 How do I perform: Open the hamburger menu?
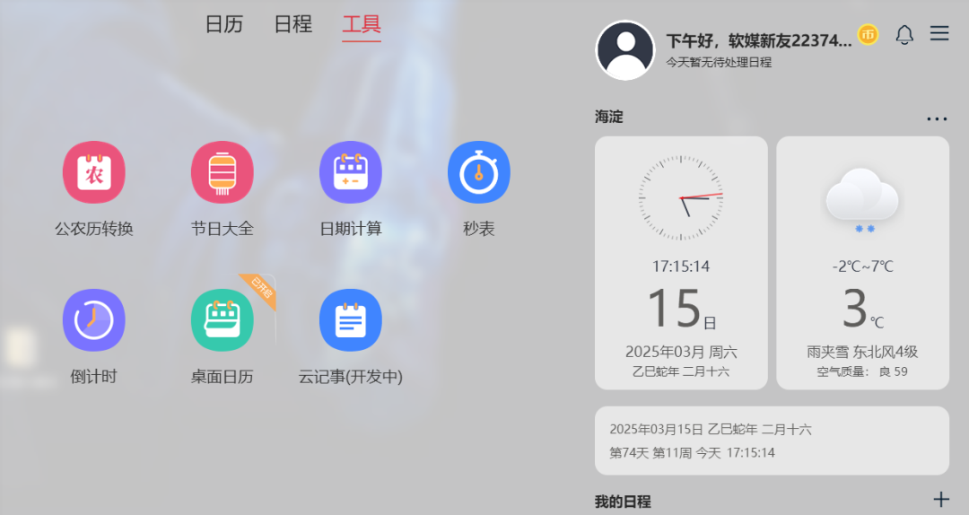click(x=939, y=33)
